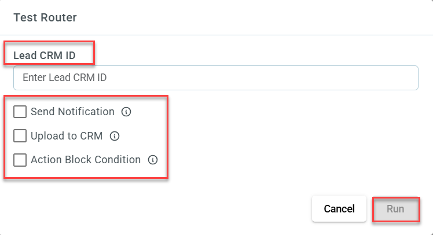The height and width of the screenshot is (235, 433).
Task: Dismiss the dialog using the Cancel button
Action: (339, 209)
